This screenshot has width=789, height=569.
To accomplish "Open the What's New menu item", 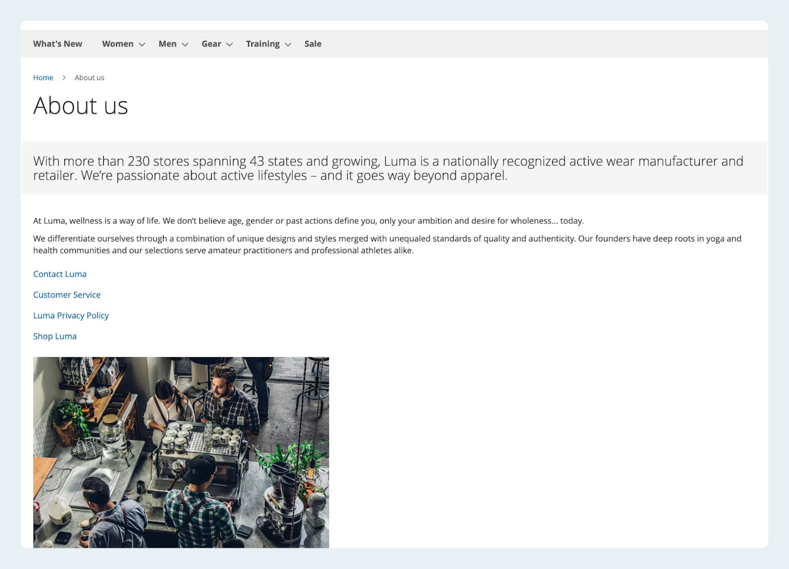I will [x=58, y=44].
